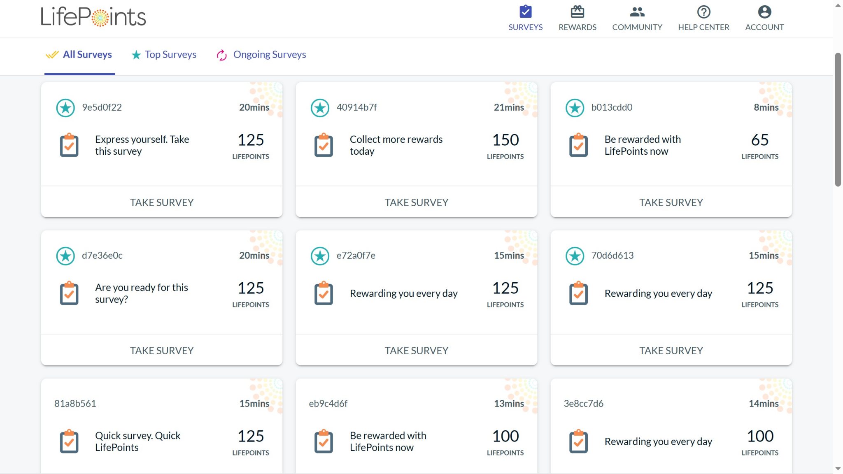Click 'Quick survey. Quick LifePoints' text

[137, 441]
